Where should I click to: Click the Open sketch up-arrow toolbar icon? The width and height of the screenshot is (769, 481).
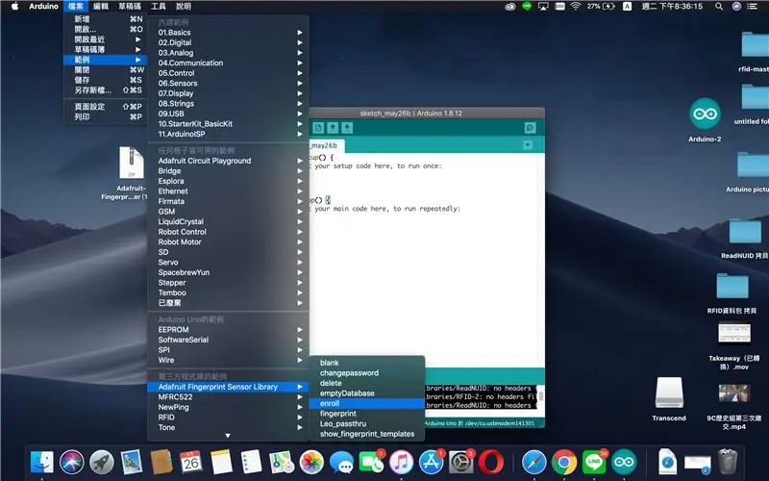(333, 128)
